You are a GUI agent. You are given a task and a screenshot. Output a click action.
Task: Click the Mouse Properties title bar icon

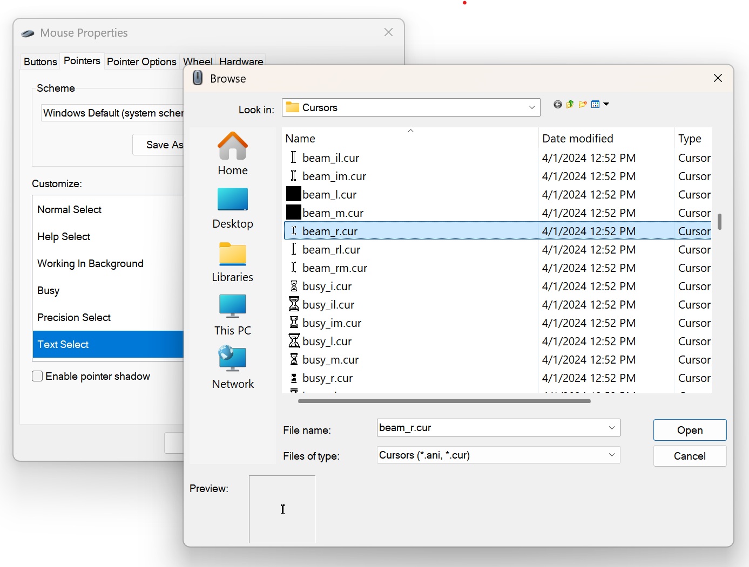coord(28,33)
